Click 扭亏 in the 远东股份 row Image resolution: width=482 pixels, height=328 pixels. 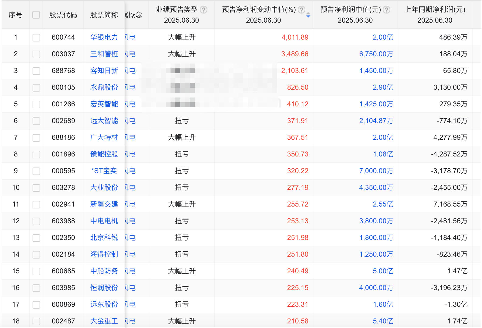click(182, 304)
